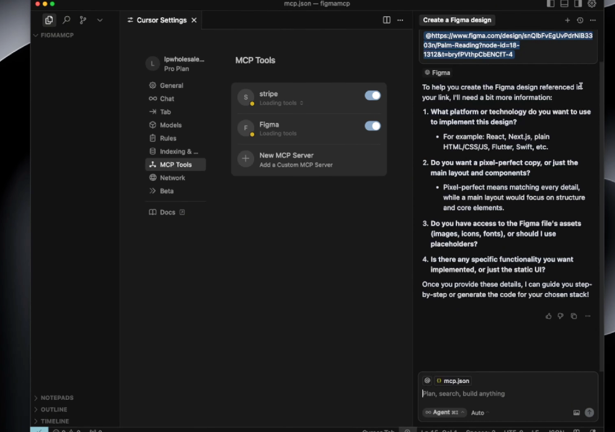Open Source Control from the activity bar

click(x=82, y=19)
